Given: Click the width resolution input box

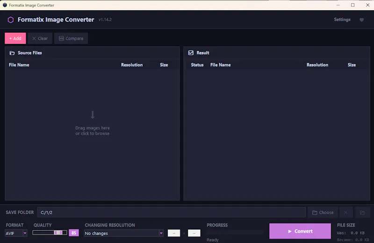Looking at the screenshot, I should (x=174, y=233).
